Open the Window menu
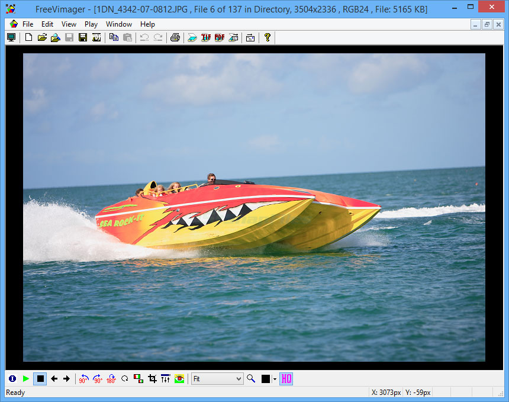The image size is (509, 402). (x=119, y=24)
